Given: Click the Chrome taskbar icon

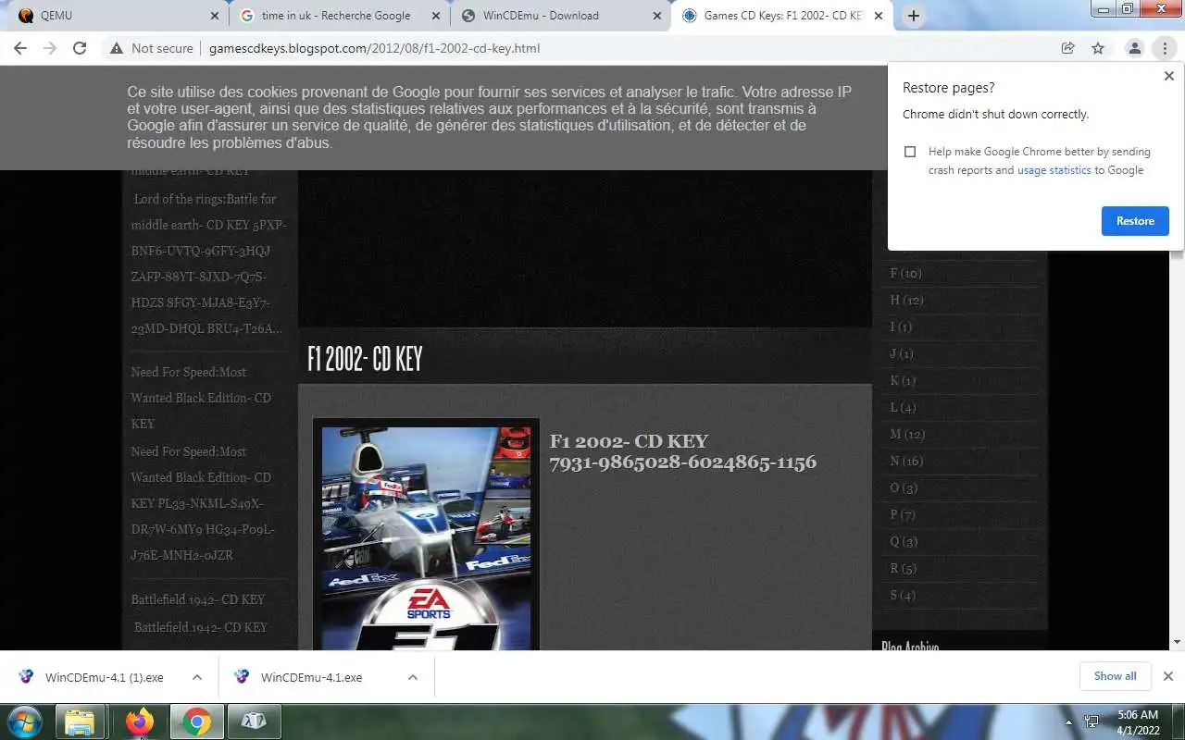Looking at the screenshot, I should (x=197, y=721).
